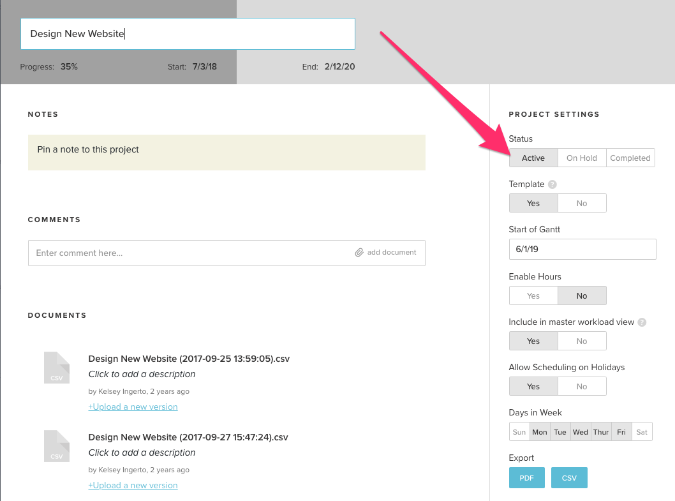The height and width of the screenshot is (501, 675).
Task: Click the End date 2/12/20
Action: [339, 67]
